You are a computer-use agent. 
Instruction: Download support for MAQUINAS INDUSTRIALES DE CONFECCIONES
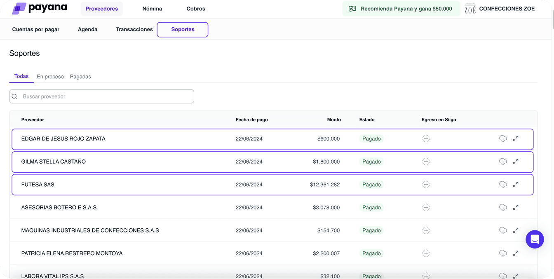coord(503,230)
